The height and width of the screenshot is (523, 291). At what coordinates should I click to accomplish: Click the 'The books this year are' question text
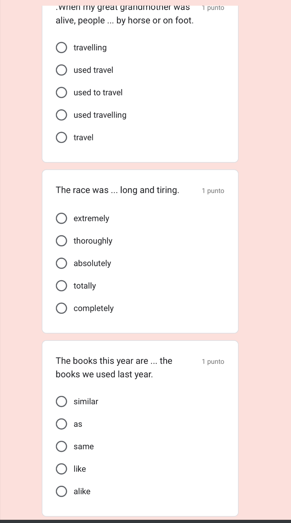pos(114,367)
